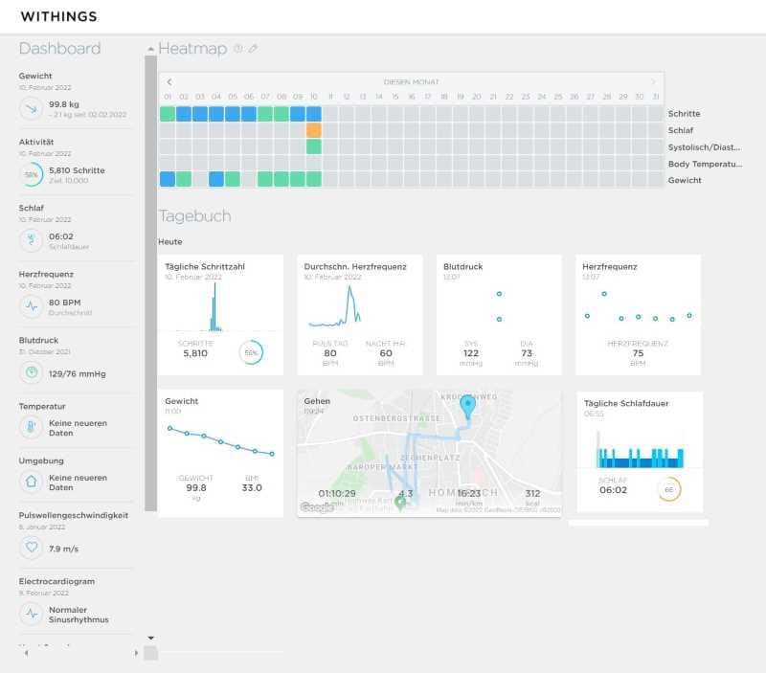Open the heart icon beside 7.9 m/s
766x673 pixels.
pos(32,548)
